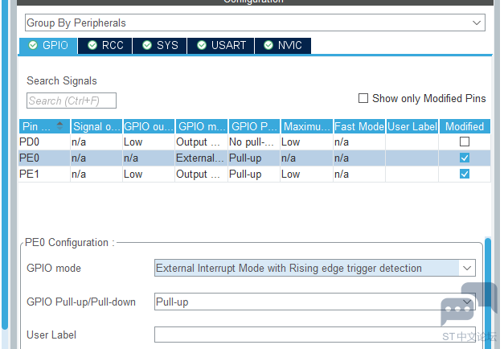Click the configuration panel vertical scrollbar
The image size is (504, 349).
488,273
